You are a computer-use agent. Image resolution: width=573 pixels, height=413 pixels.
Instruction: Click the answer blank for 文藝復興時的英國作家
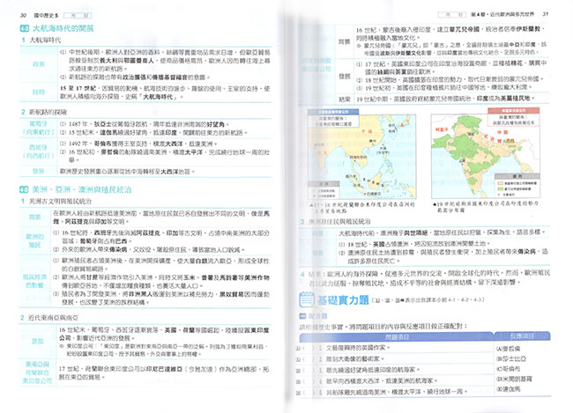[309, 348]
